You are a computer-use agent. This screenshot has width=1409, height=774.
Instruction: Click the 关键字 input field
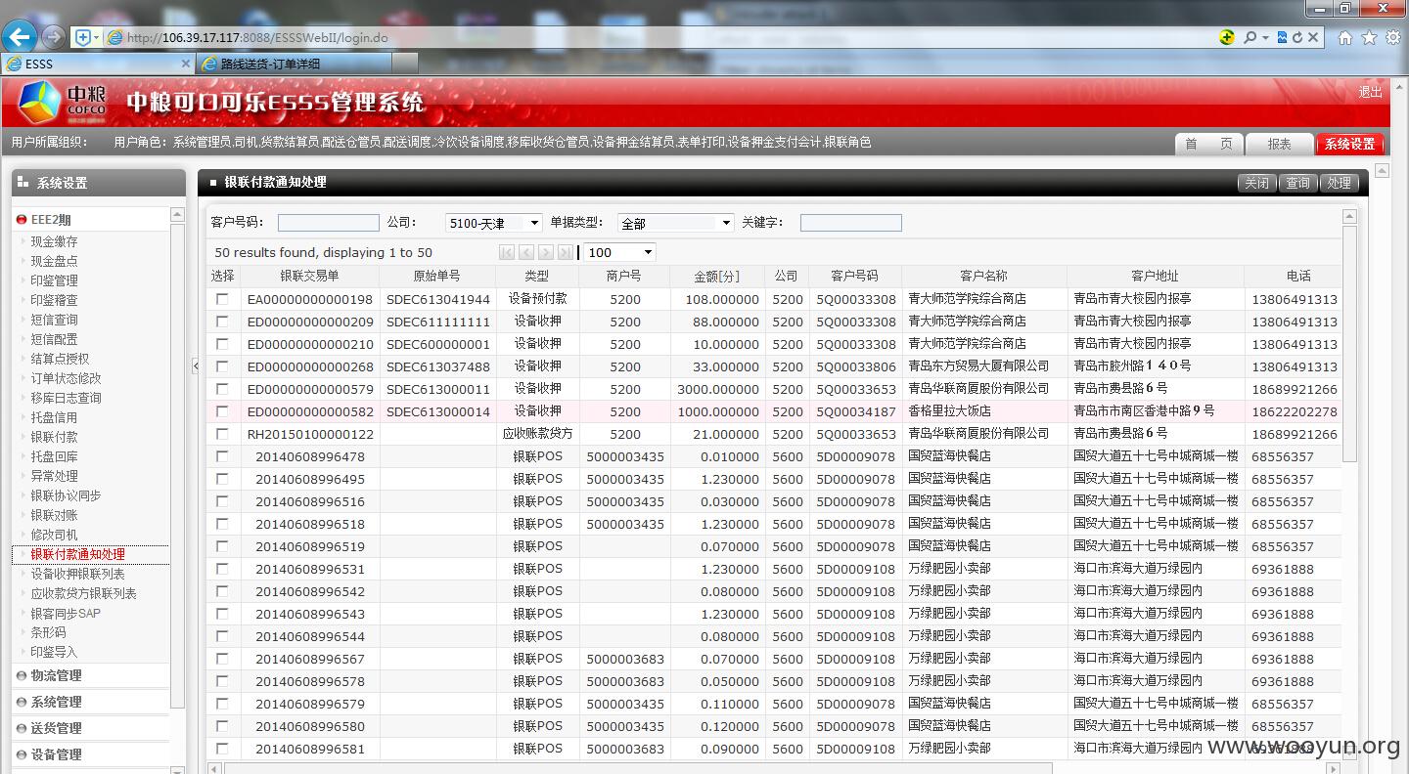(x=850, y=223)
